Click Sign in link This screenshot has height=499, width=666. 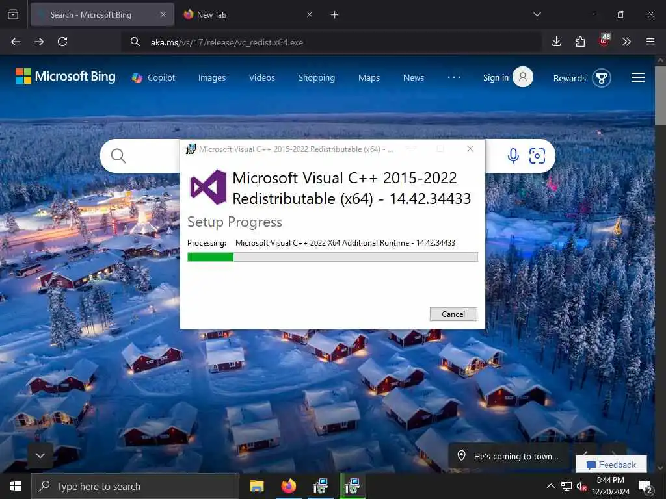point(496,78)
